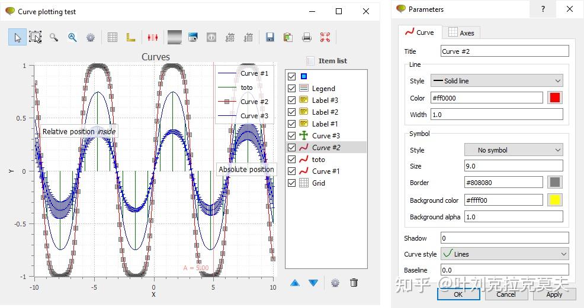
Task: Toggle Label #3 visibility checkbox
Action: coord(291,100)
